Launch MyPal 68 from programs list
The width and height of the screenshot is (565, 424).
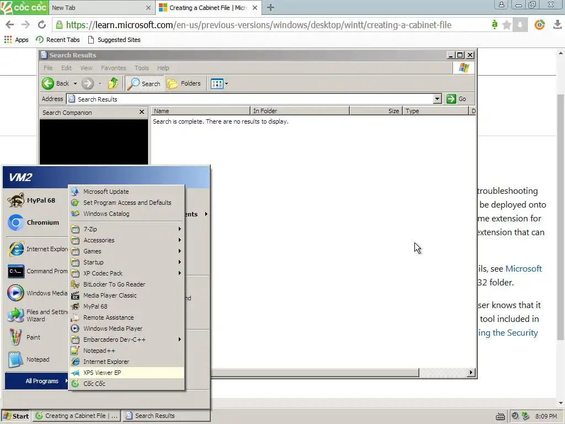tap(126, 306)
